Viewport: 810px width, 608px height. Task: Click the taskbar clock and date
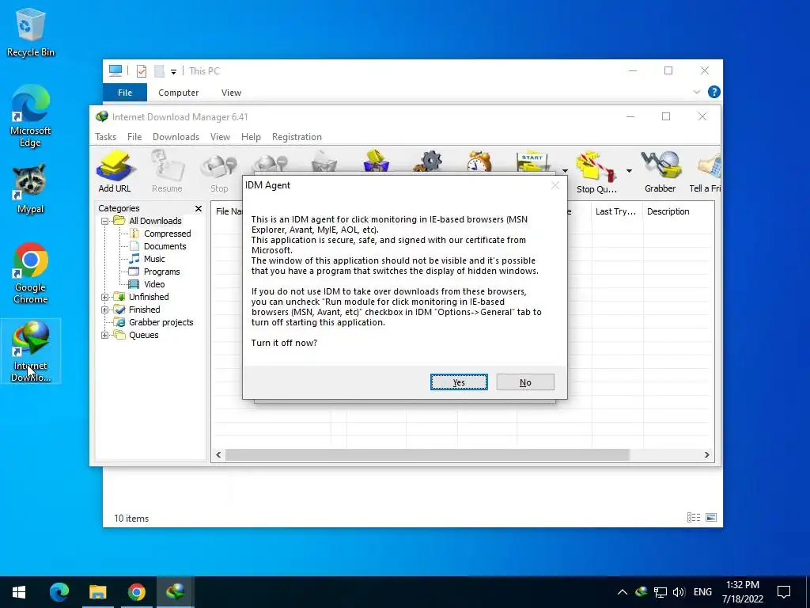742,592
